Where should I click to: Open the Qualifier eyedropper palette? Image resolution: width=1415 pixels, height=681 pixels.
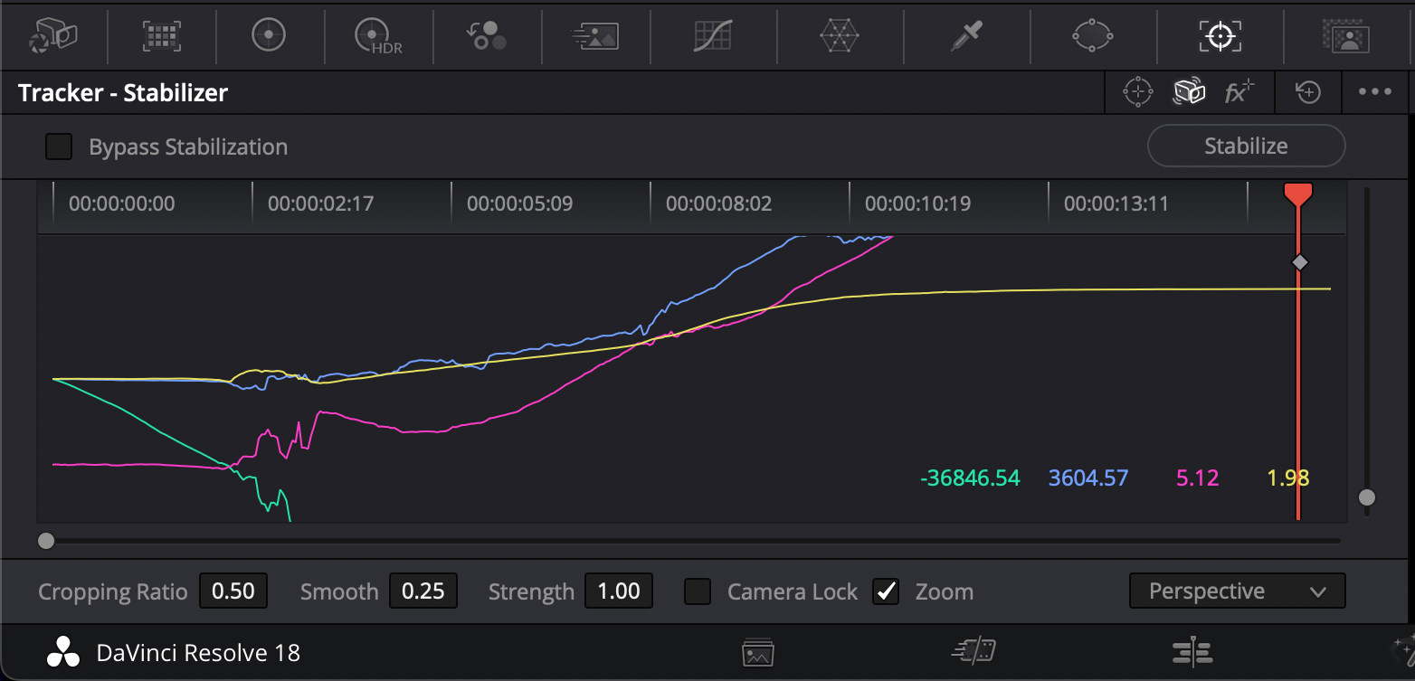[x=966, y=36]
